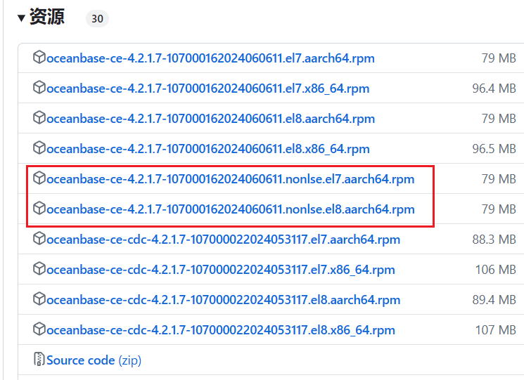Viewport: 524px width, 380px height.
Task: Open oceanbase-ce-4.2.1.7 el7.aarch64.rpm link
Action: pos(210,58)
